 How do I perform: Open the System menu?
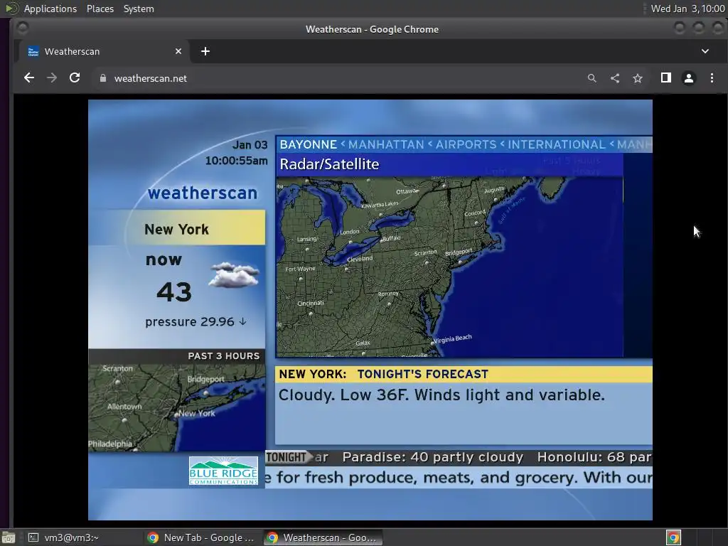click(x=139, y=9)
